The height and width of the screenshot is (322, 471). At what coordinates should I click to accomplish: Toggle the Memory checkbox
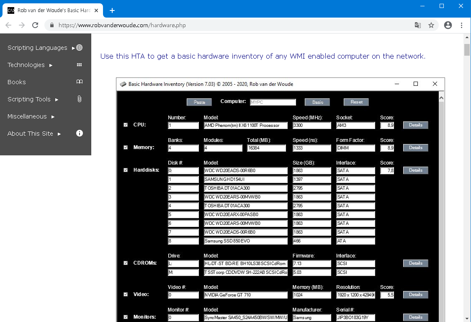point(126,147)
